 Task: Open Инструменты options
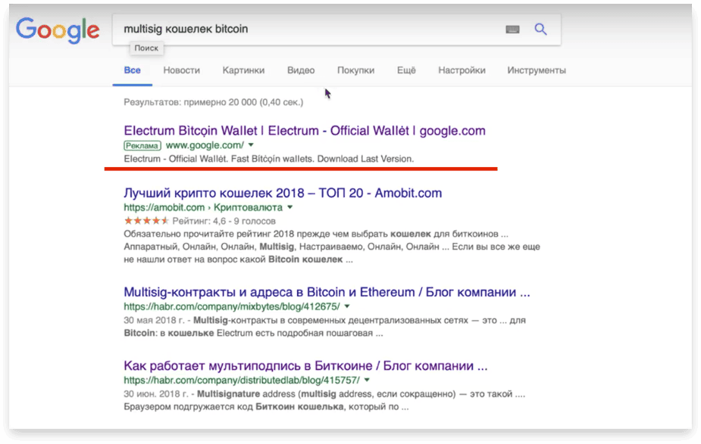tap(537, 70)
